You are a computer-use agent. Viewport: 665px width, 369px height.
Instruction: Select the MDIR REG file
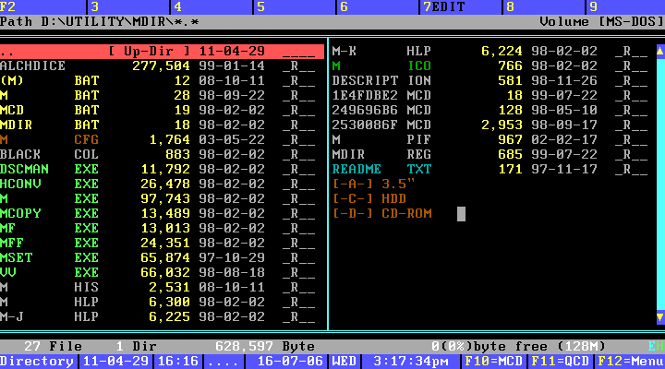[x=492, y=155]
